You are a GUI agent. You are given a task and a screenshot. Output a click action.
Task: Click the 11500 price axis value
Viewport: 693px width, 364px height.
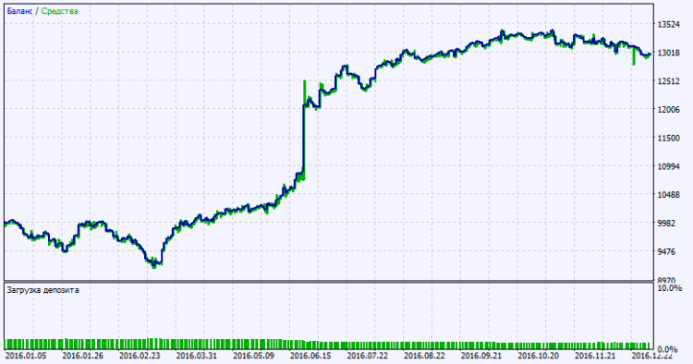tap(669, 139)
